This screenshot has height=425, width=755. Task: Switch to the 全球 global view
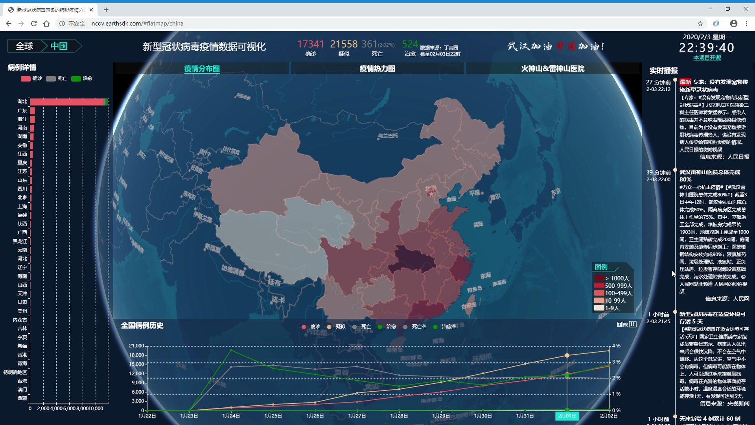click(x=24, y=46)
